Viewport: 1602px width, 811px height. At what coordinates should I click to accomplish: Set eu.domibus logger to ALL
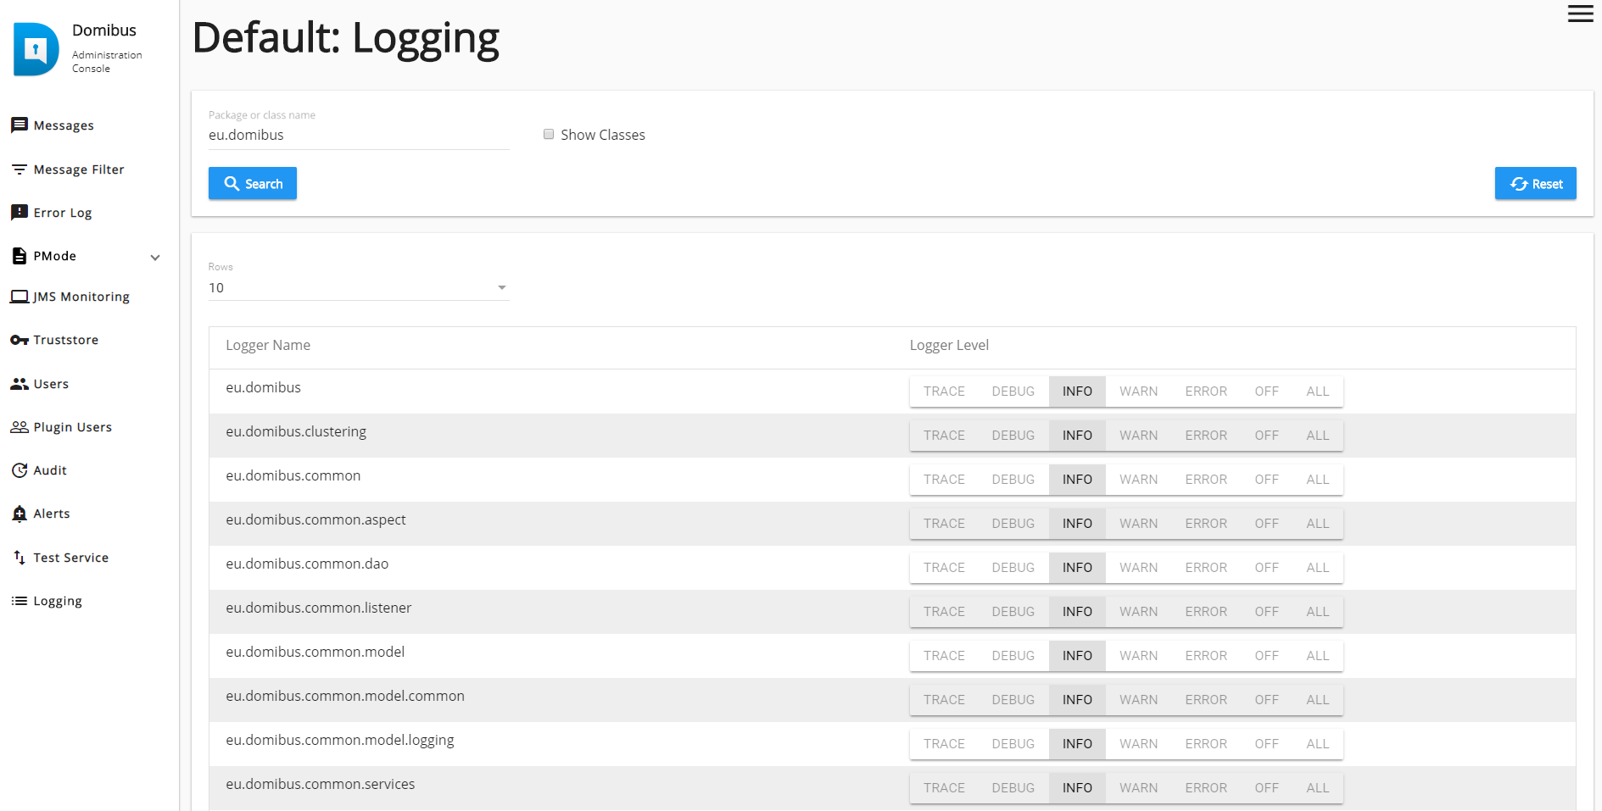click(x=1318, y=392)
